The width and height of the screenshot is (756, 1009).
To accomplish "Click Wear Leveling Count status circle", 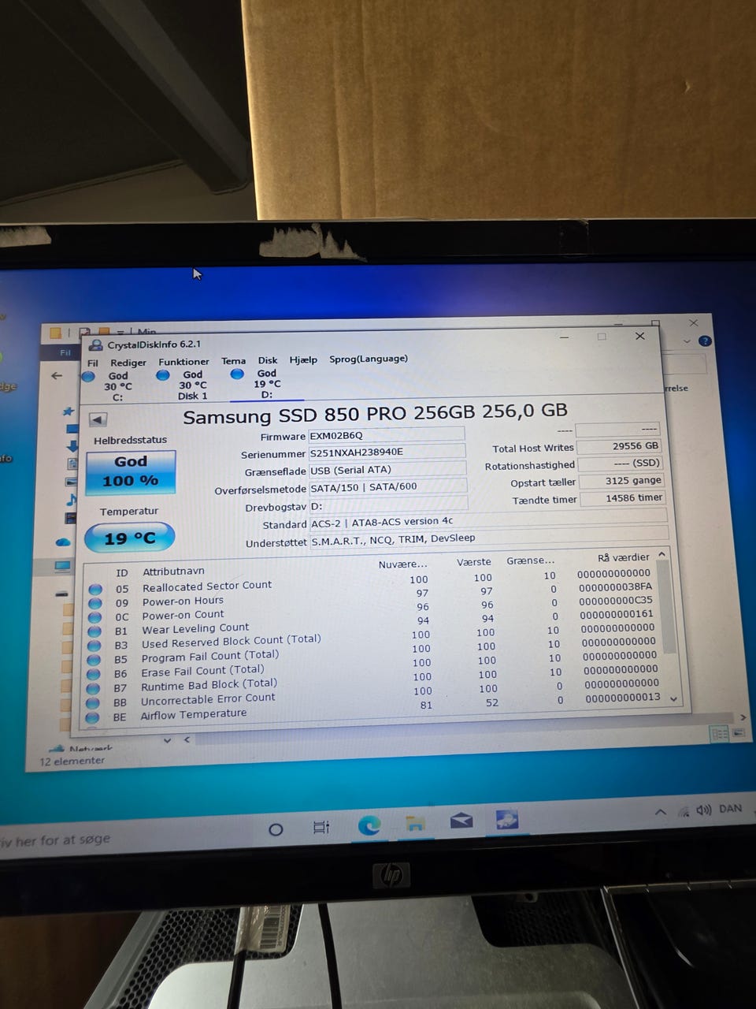I will pos(94,631).
